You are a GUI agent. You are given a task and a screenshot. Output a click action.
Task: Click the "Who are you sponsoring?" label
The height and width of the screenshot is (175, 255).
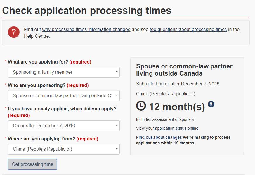point(37,85)
